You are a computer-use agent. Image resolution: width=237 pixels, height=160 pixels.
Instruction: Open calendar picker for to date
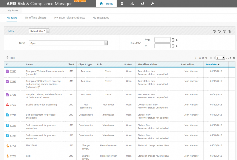pyautogui.click(x=173, y=46)
